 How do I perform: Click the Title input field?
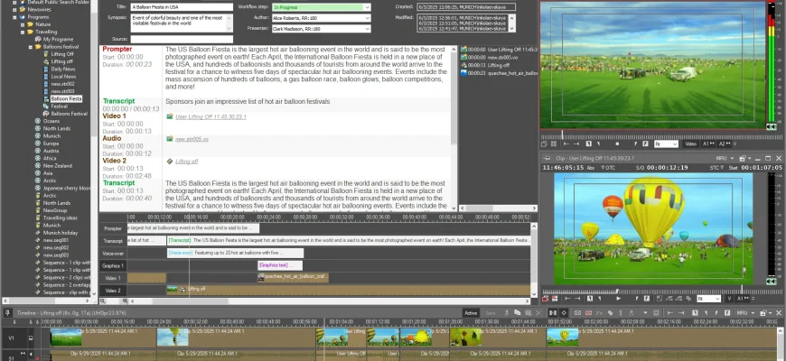tap(182, 7)
